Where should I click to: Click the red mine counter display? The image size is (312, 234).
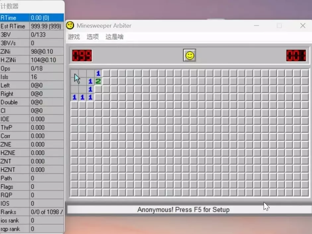click(x=82, y=55)
